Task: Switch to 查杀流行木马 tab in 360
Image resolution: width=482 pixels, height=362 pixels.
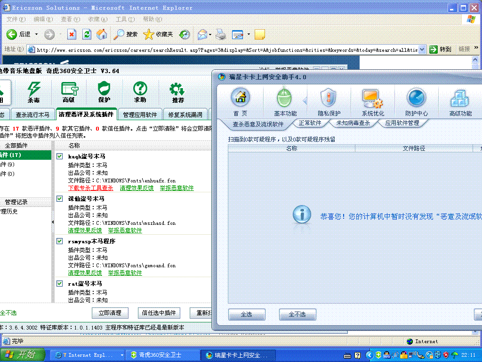Action: [32, 115]
